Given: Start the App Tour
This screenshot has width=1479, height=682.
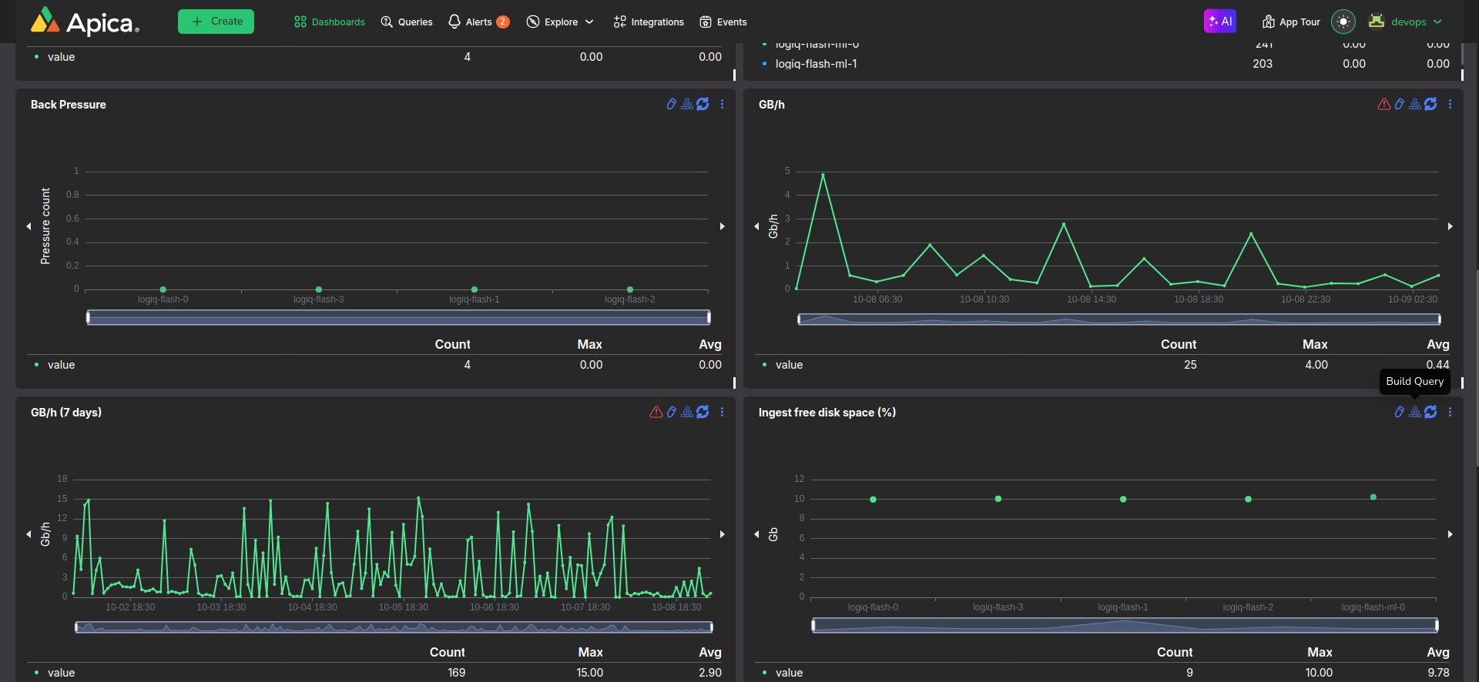Looking at the screenshot, I should (x=1291, y=22).
